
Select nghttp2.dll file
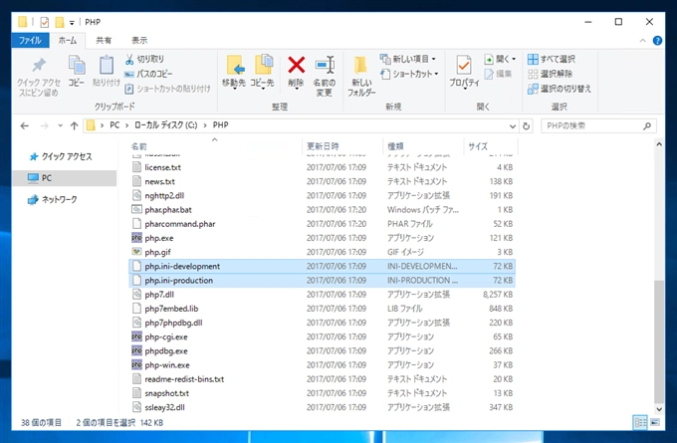(x=322, y=195)
